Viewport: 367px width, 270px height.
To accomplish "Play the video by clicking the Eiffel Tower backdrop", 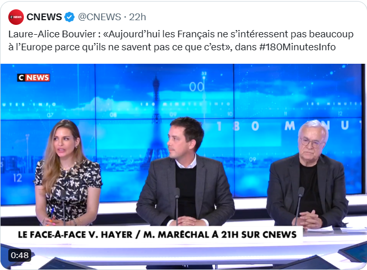I will tap(155, 122).
